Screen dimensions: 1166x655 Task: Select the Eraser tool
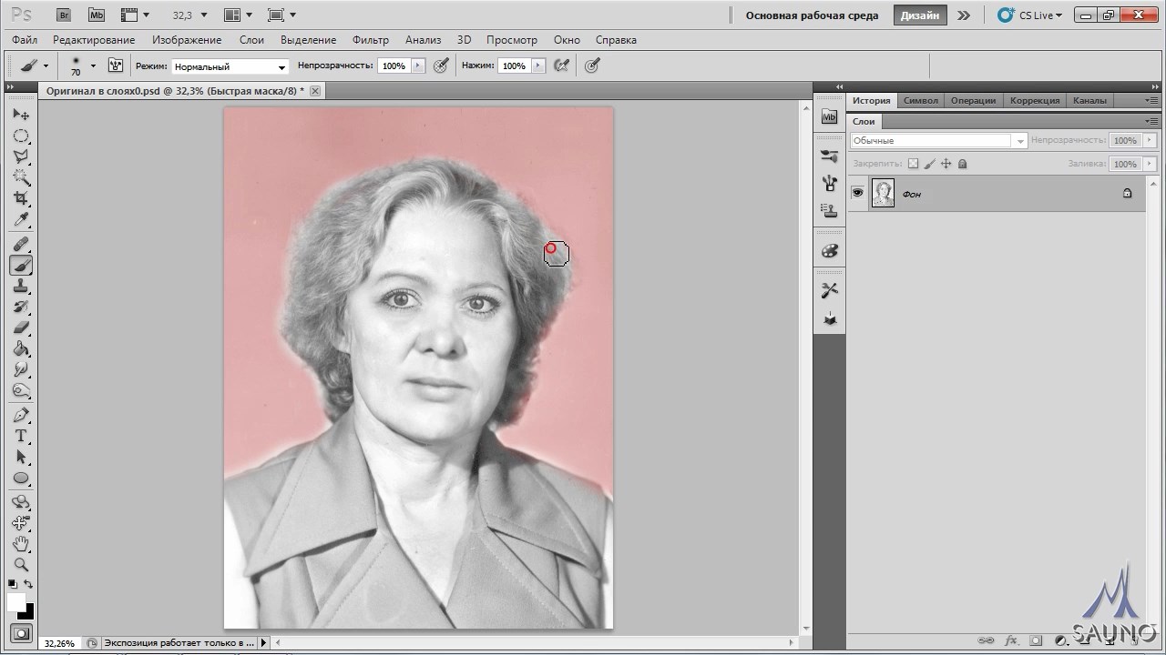coord(21,328)
